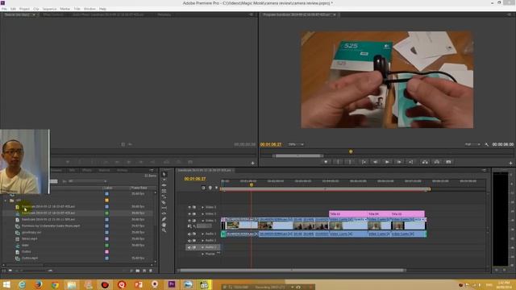Open the Marker menu
Screen dimensions: 516x290
(x=64, y=9)
